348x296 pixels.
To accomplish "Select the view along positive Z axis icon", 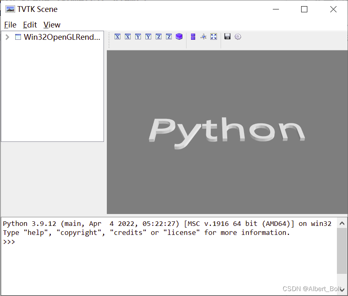I will pos(158,36).
